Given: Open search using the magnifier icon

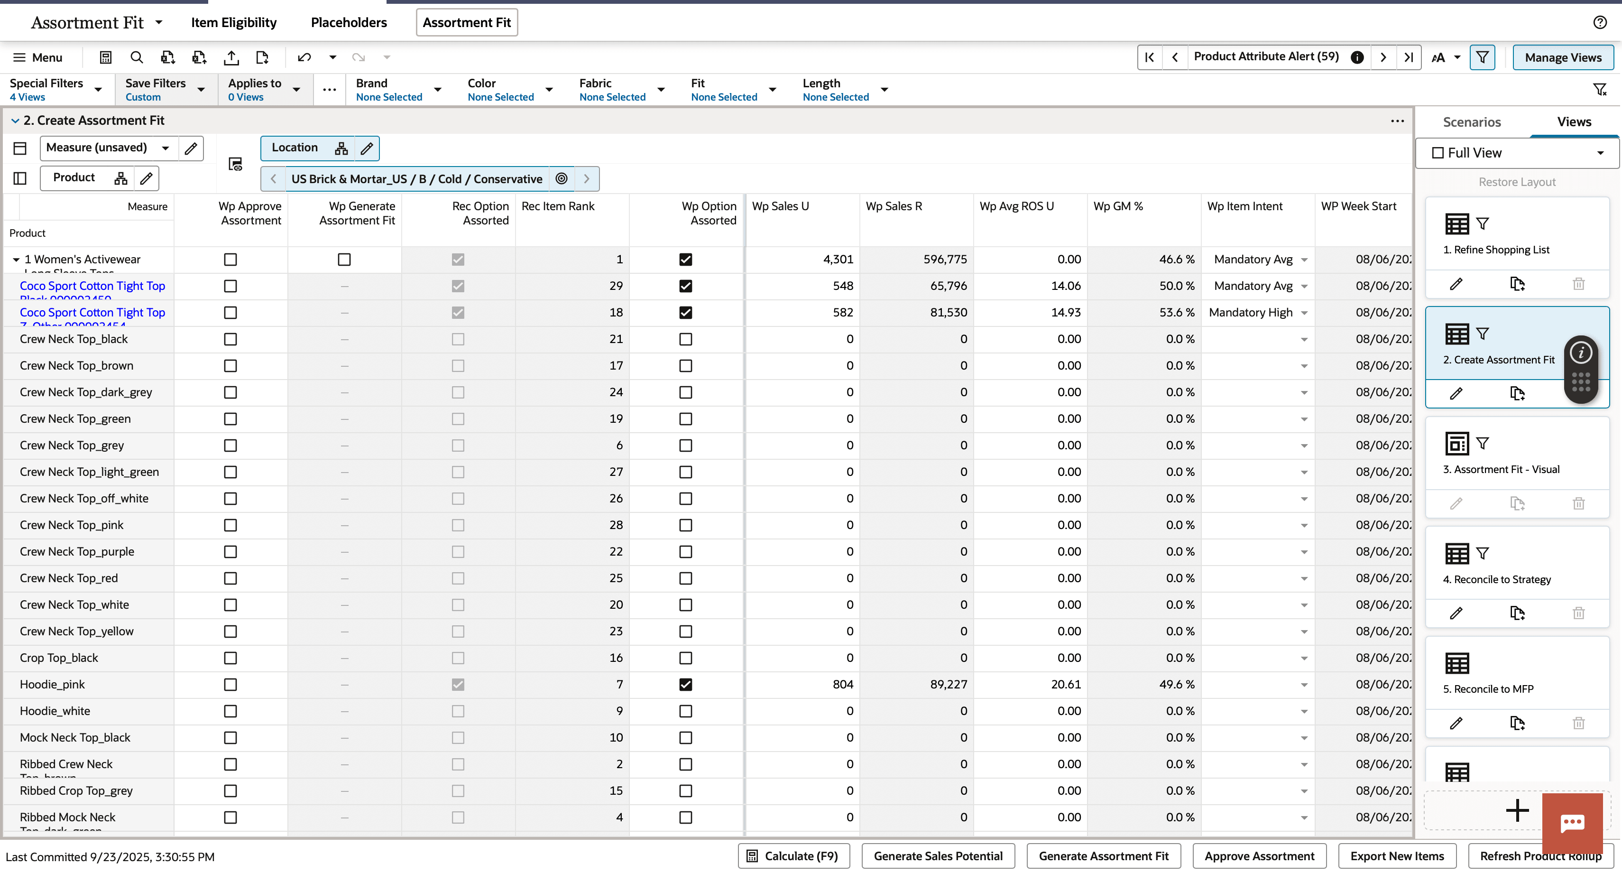Looking at the screenshot, I should [137, 57].
